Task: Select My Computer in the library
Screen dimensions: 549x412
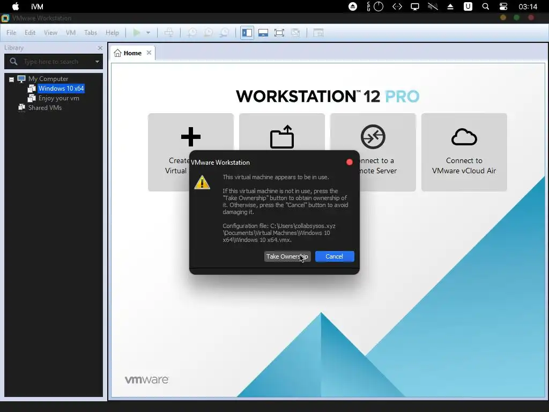Action: point(48,79)
